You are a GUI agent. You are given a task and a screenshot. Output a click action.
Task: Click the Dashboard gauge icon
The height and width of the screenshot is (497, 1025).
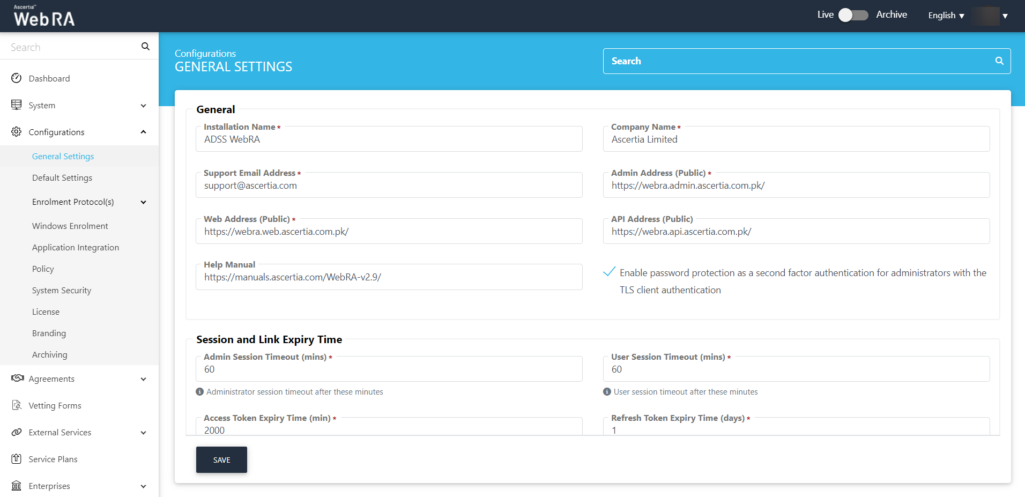[x=17, y=78]
